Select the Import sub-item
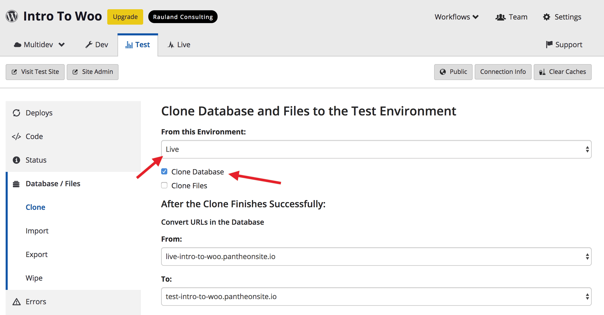Image resolution: width=604 pixels, height=315 pixels. (x=37, y=231)
